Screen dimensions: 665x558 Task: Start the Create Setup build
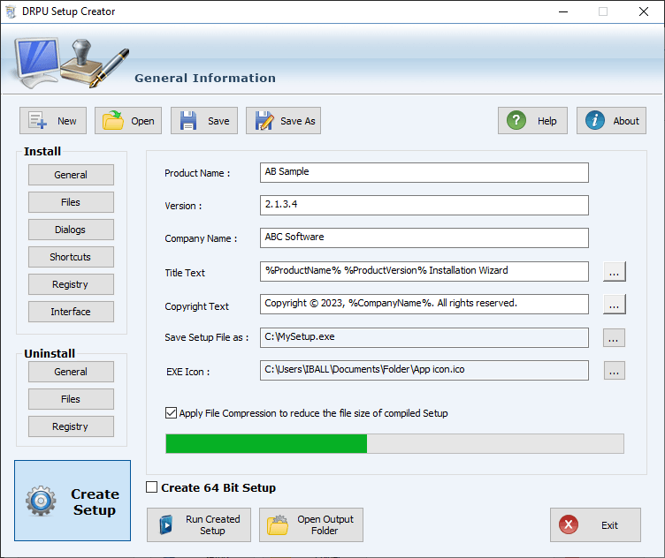[x=73, y=501]
